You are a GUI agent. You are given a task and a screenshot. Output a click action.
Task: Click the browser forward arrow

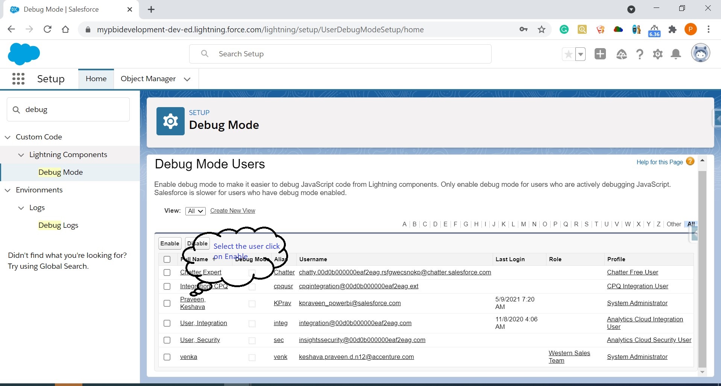point(29,29)
